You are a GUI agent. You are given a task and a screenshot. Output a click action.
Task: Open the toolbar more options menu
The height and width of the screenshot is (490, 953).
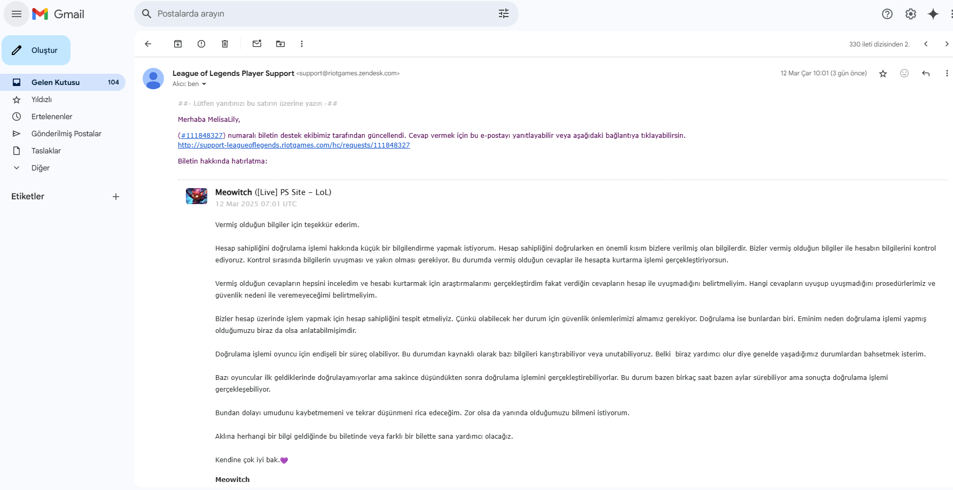[x=302, y=44]
